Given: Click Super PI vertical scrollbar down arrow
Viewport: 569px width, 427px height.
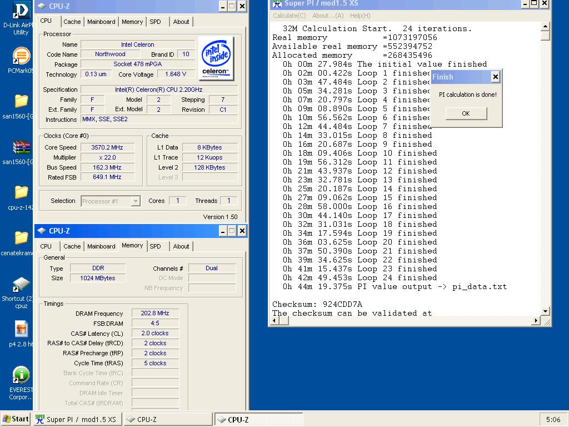Looking at the screenshot, I should pos(545,311).
